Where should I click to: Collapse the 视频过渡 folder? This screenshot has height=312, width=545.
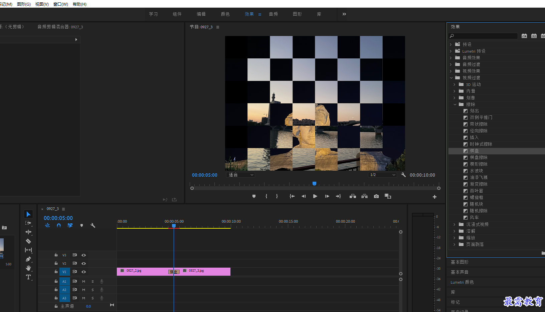coord(451,78)
